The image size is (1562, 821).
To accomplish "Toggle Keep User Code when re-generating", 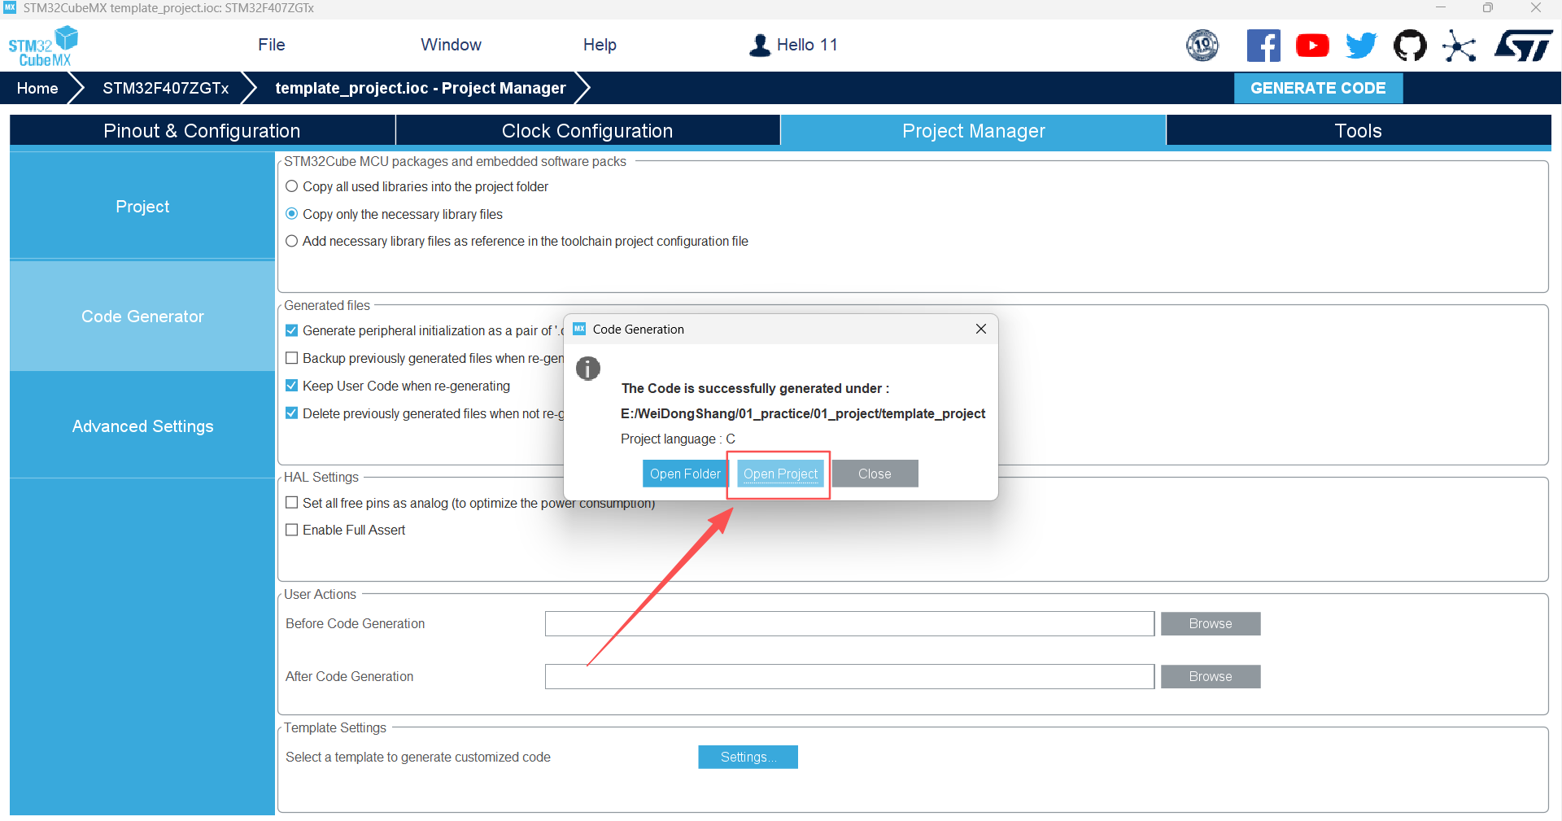I will point(292,386).
